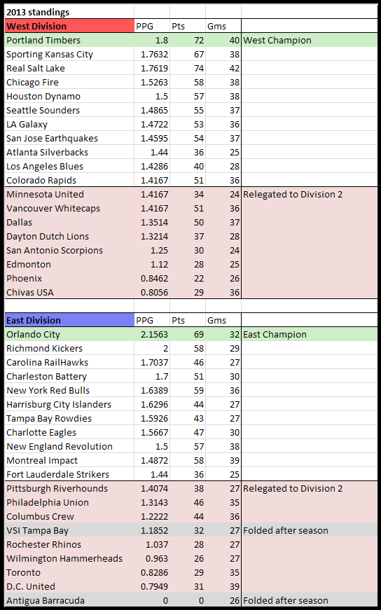Viewport: 381px width, 610px height.
Task: Select the West Champion label cell
Action: click(x=310, y=40)
